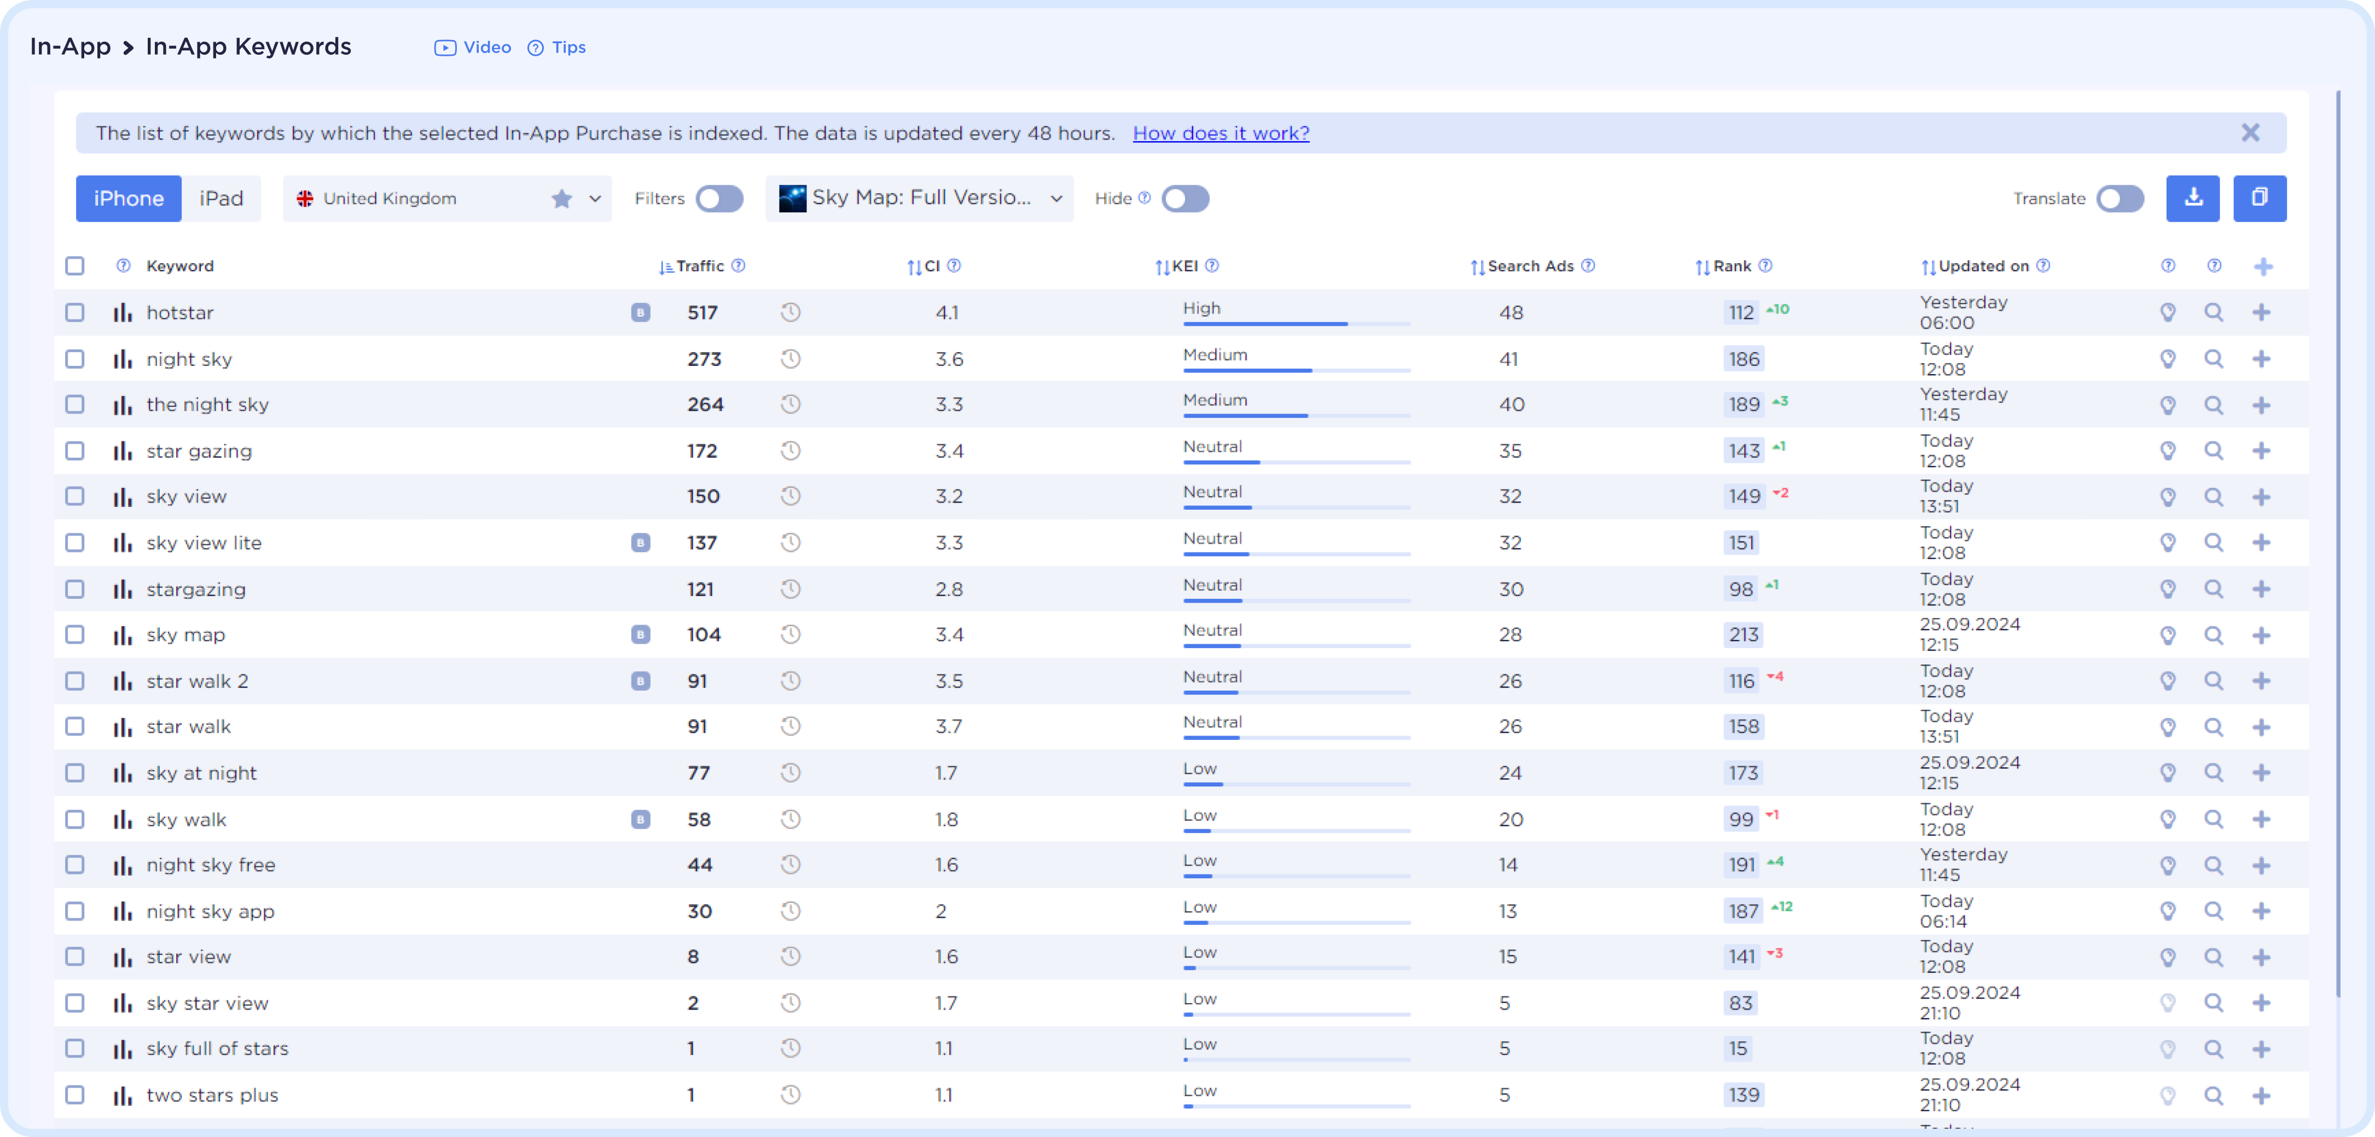View traffic history for star gazing

pyautogui.click(x=790, y=451)
